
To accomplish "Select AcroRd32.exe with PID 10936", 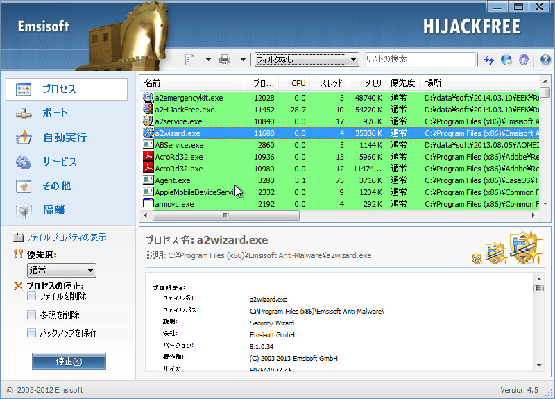I will pos(341,157).
